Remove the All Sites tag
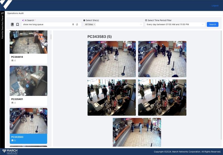Screen dimensions: 223x155 94,25
